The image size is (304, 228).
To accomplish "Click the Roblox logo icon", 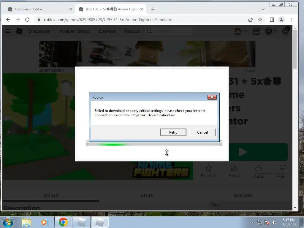I will 19,31.
